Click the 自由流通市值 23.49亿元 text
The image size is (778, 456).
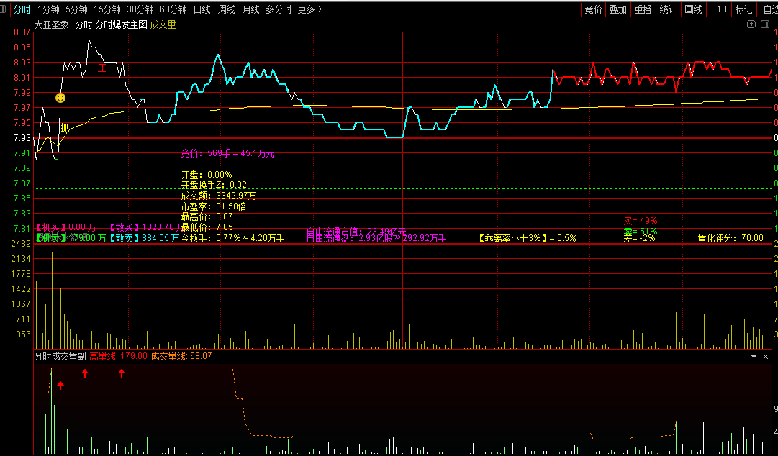point(356,232)
